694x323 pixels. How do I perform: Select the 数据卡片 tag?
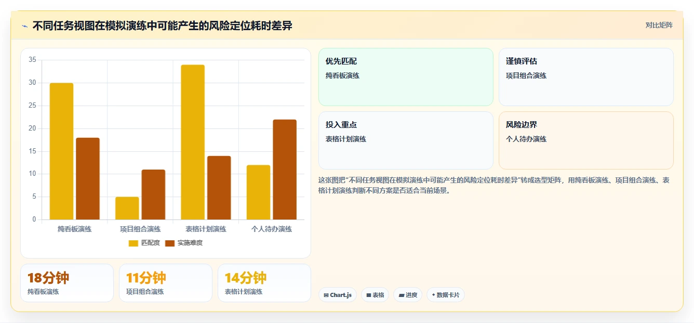446,295
